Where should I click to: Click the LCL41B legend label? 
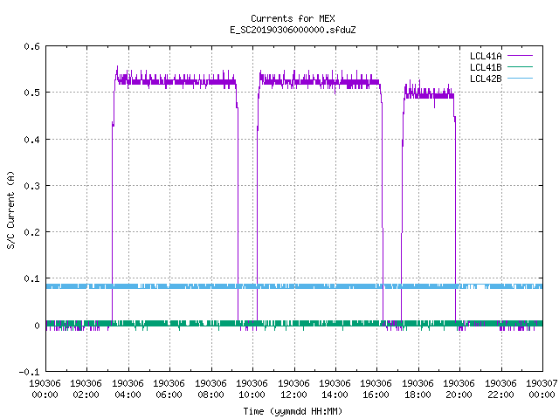(486, 67)
